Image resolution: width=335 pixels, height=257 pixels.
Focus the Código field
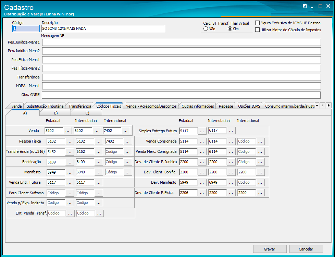point(26,29)
